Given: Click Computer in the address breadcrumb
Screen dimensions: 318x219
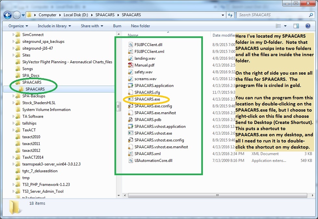Looking at the screenshot, I should point(47,15).
